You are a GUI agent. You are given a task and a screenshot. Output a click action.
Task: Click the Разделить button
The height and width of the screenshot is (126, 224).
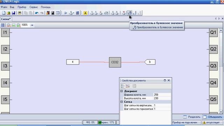(192, 117)
